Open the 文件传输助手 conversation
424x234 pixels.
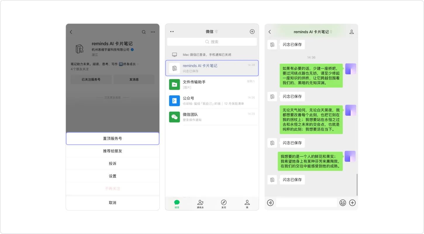coord(212,84)
